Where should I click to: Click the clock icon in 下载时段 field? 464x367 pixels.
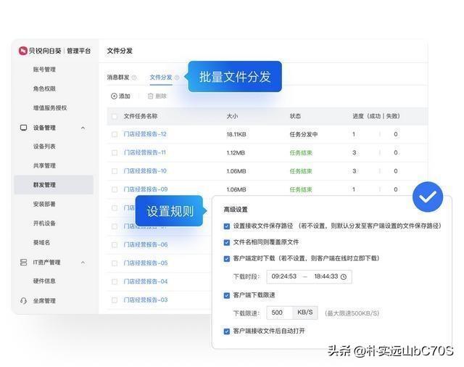coord(344,277)
